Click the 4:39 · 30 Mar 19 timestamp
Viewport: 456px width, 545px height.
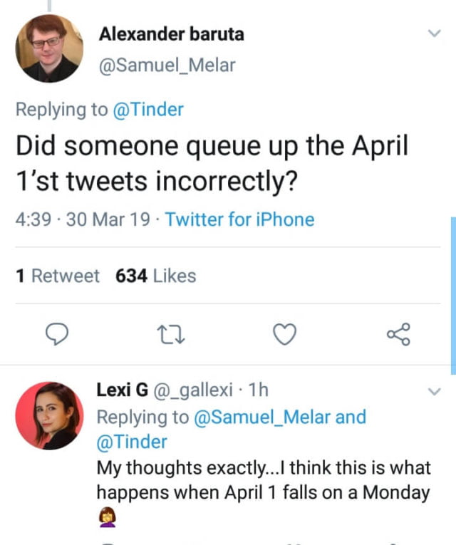coord(83,219)
